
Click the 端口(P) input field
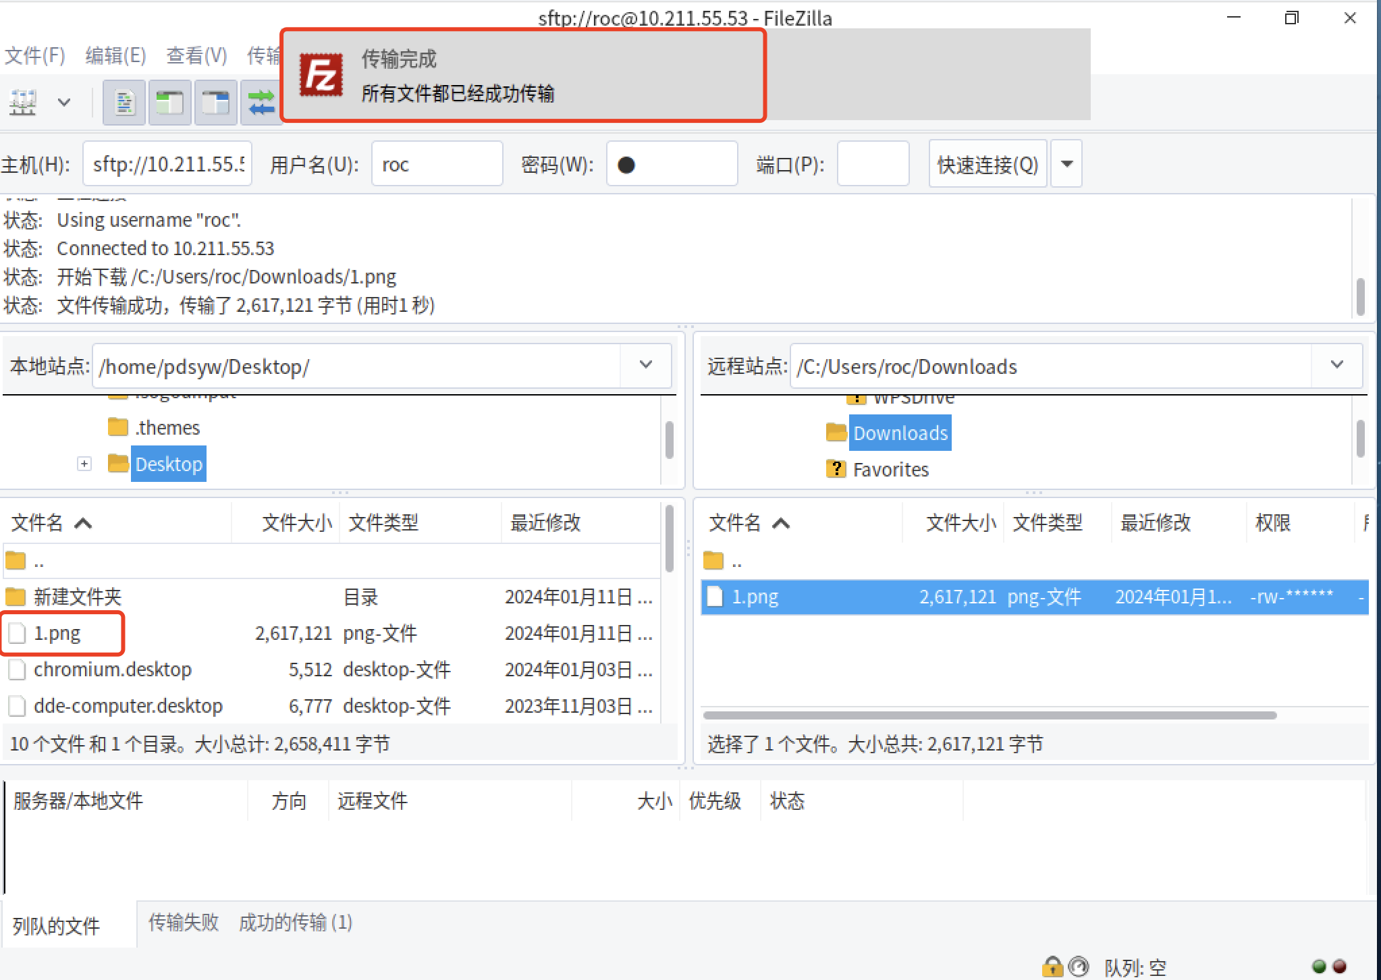tap(873, 164)
